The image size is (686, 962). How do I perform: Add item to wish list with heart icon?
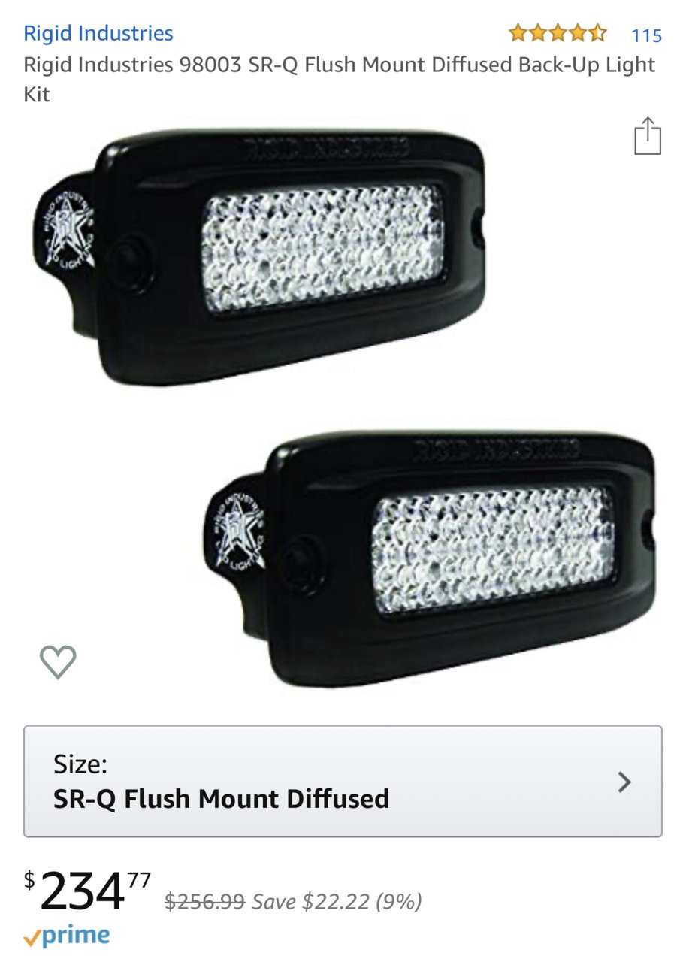point(58,661)
